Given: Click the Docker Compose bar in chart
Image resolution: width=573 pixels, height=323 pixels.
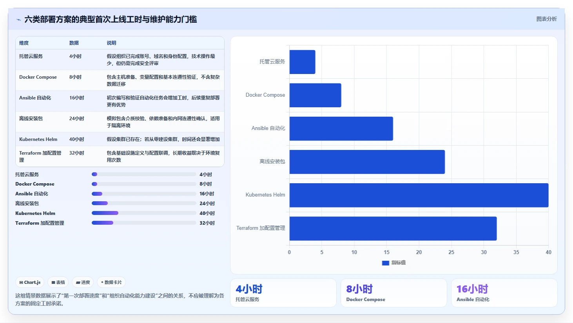Looking at the screenshot, I should click(x=316, y=95).
